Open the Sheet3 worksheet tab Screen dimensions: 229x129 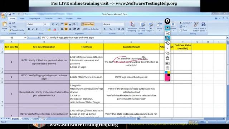(x=36, y=119)
